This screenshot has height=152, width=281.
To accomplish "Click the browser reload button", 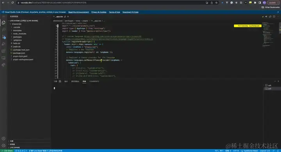I will point(12,3).
